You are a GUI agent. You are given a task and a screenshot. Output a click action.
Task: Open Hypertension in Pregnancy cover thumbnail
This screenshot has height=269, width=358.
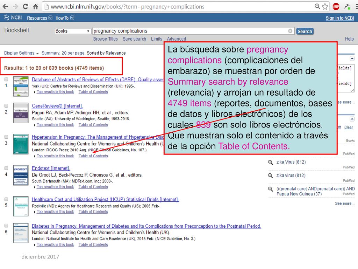(21, 144)
